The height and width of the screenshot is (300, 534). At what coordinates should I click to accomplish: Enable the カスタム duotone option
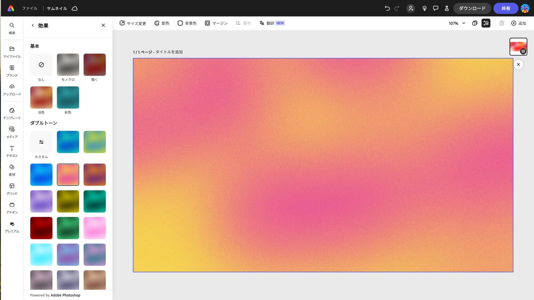(41, 142)
